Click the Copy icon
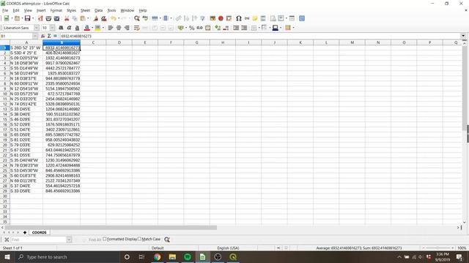The height and width of the screenshot is (263, 469). (x=75, y=18)
